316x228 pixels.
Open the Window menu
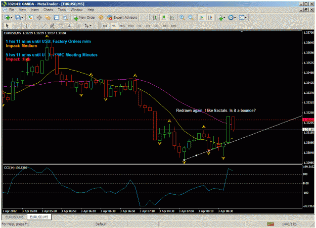click(76, 10)
